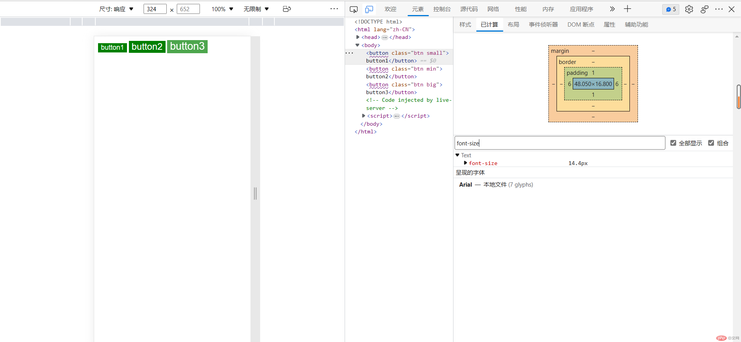This screenshot has width=741, height=342.
Task: Switch to the 欢迎 tab
Action: click(390, 9)
